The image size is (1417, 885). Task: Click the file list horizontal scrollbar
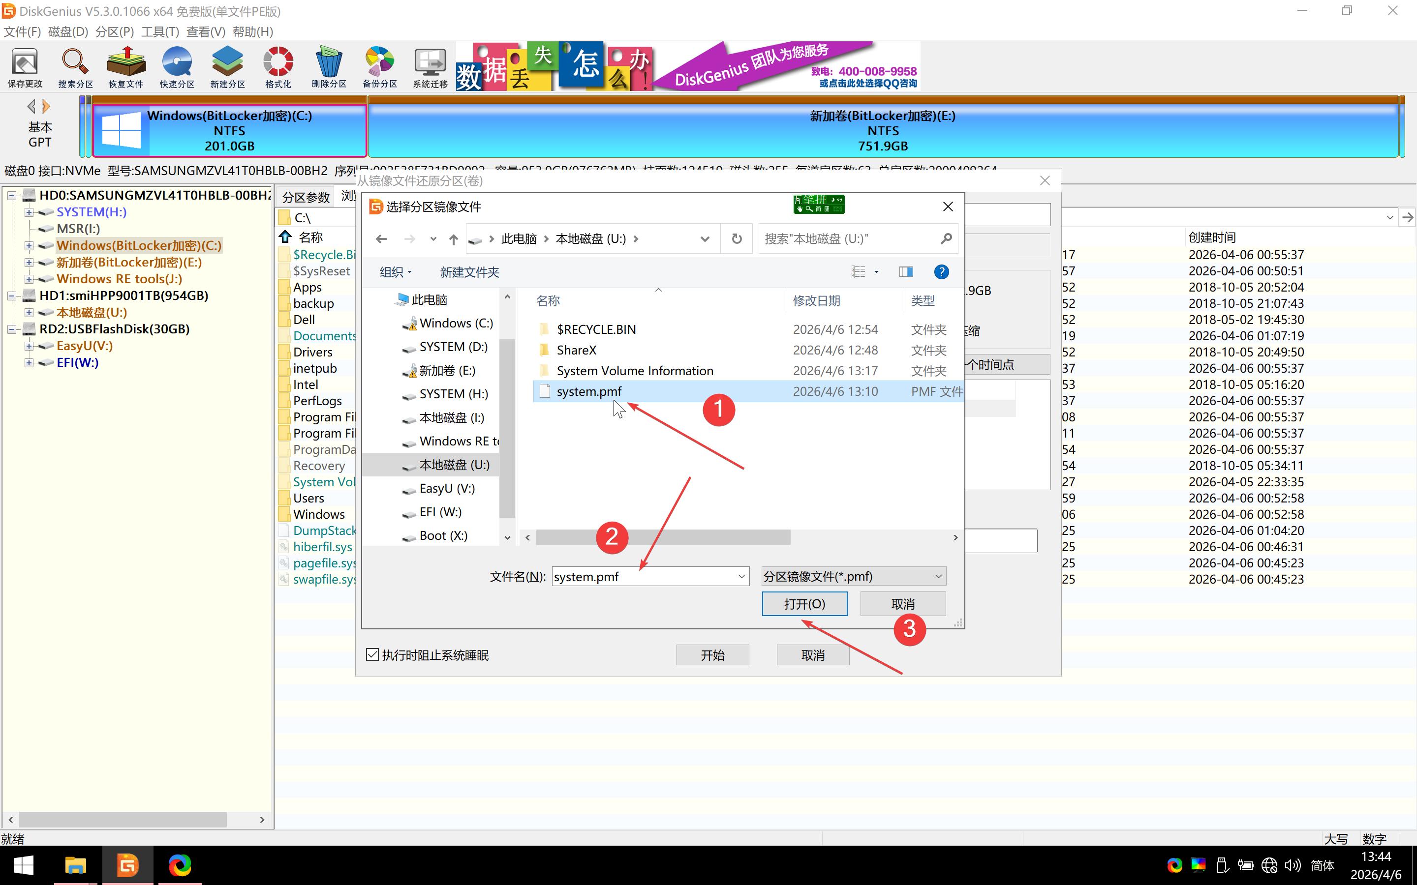[663, 537]
